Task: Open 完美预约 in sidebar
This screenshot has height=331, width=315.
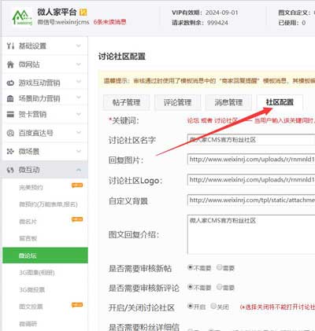Action: (31, 188)
